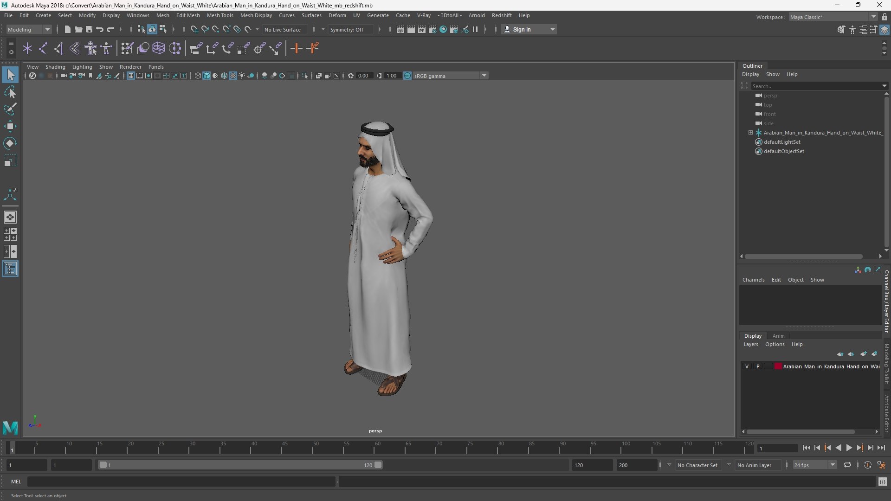Snap to grid icon in status line
This screenshot has height=501, width=891.
(194, 29)
